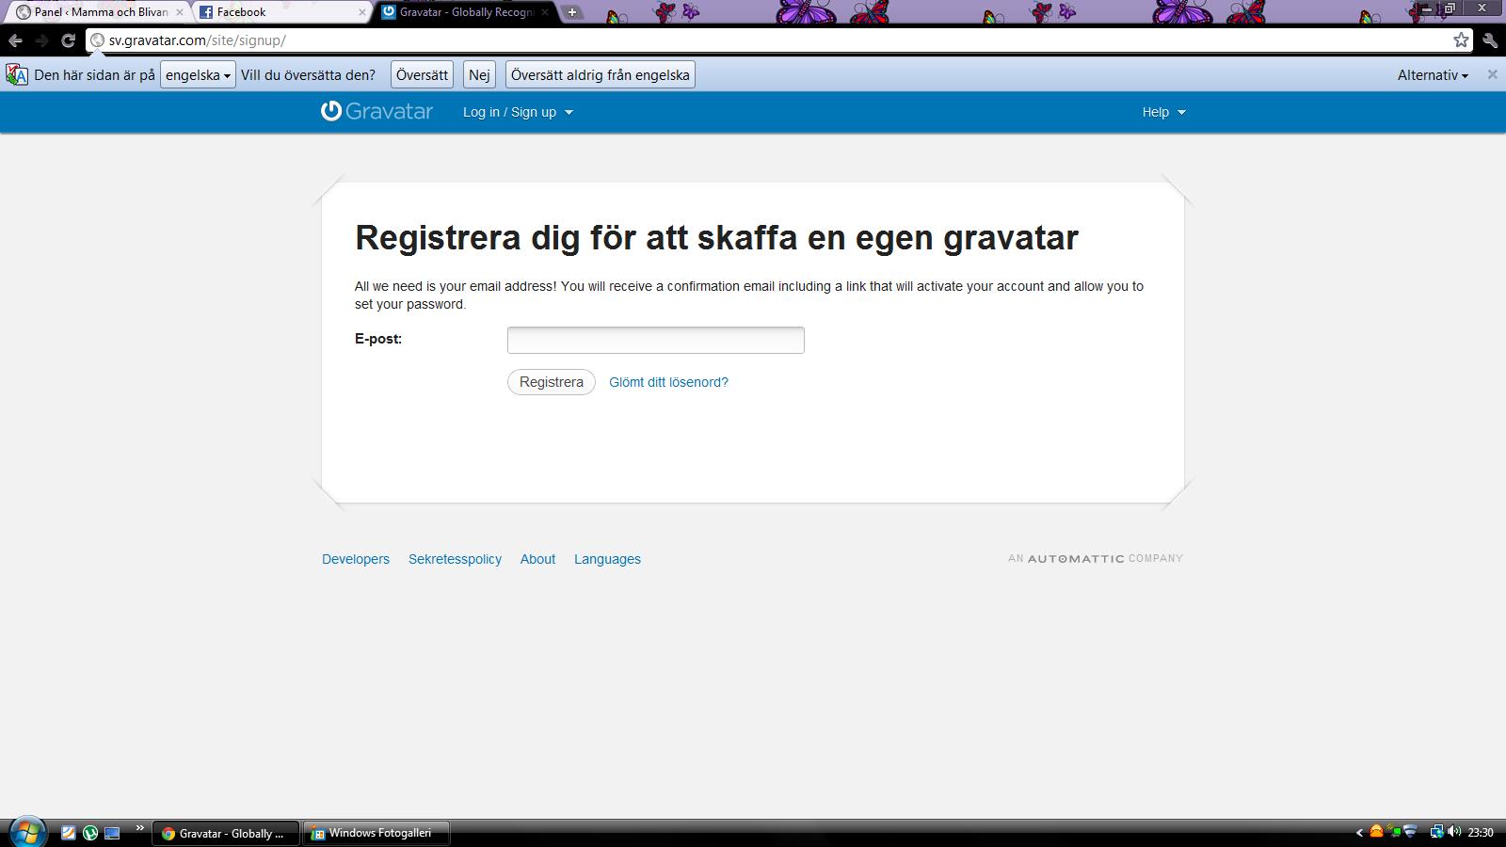Open the volume speaker icon in system tray
The image size is (1506, 847).
tap(1454, 832)
